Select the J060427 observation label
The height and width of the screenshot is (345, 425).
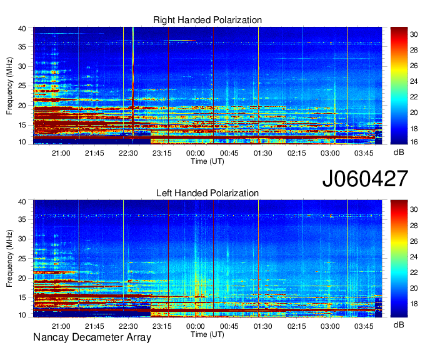coord(365,179)
